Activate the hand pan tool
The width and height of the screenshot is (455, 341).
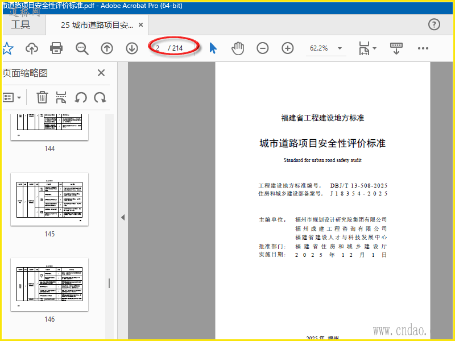238,48
